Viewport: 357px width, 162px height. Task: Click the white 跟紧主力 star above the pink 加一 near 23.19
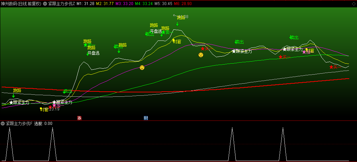54,102
